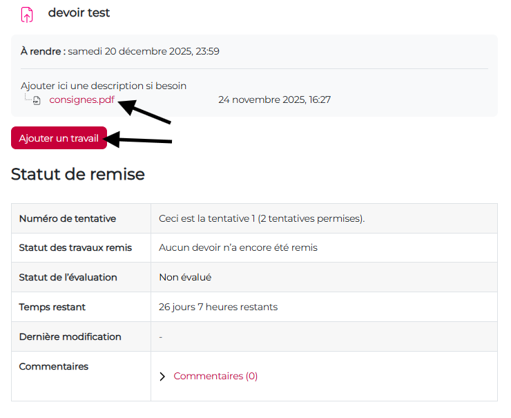Click the description text Ajouter ici une description
511x418 pixels.
click(104, 86)
